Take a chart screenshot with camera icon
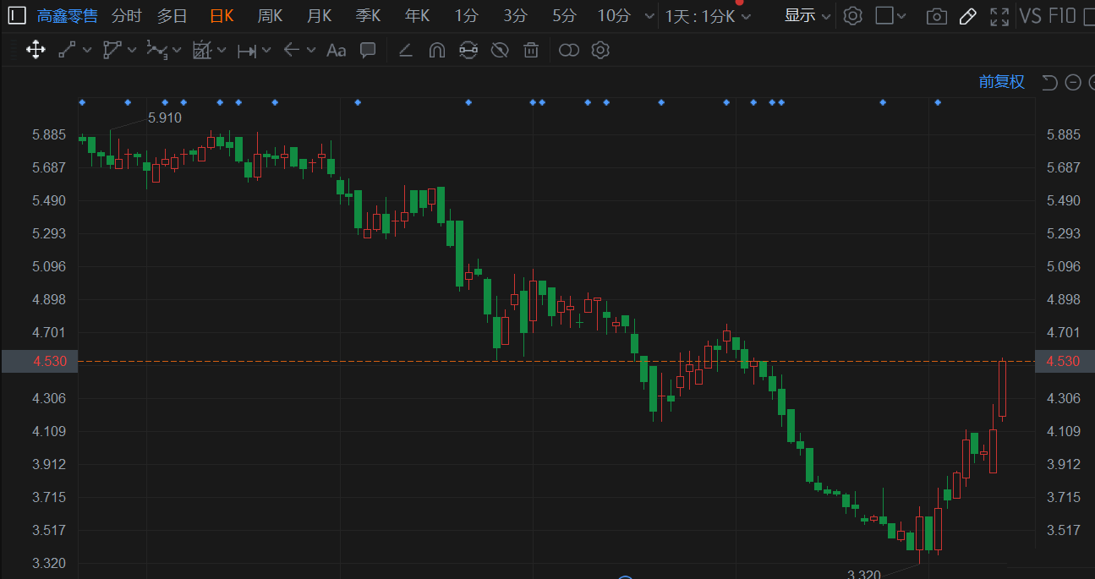This screenshot has height=579, width=1095. tap(936, 16)
